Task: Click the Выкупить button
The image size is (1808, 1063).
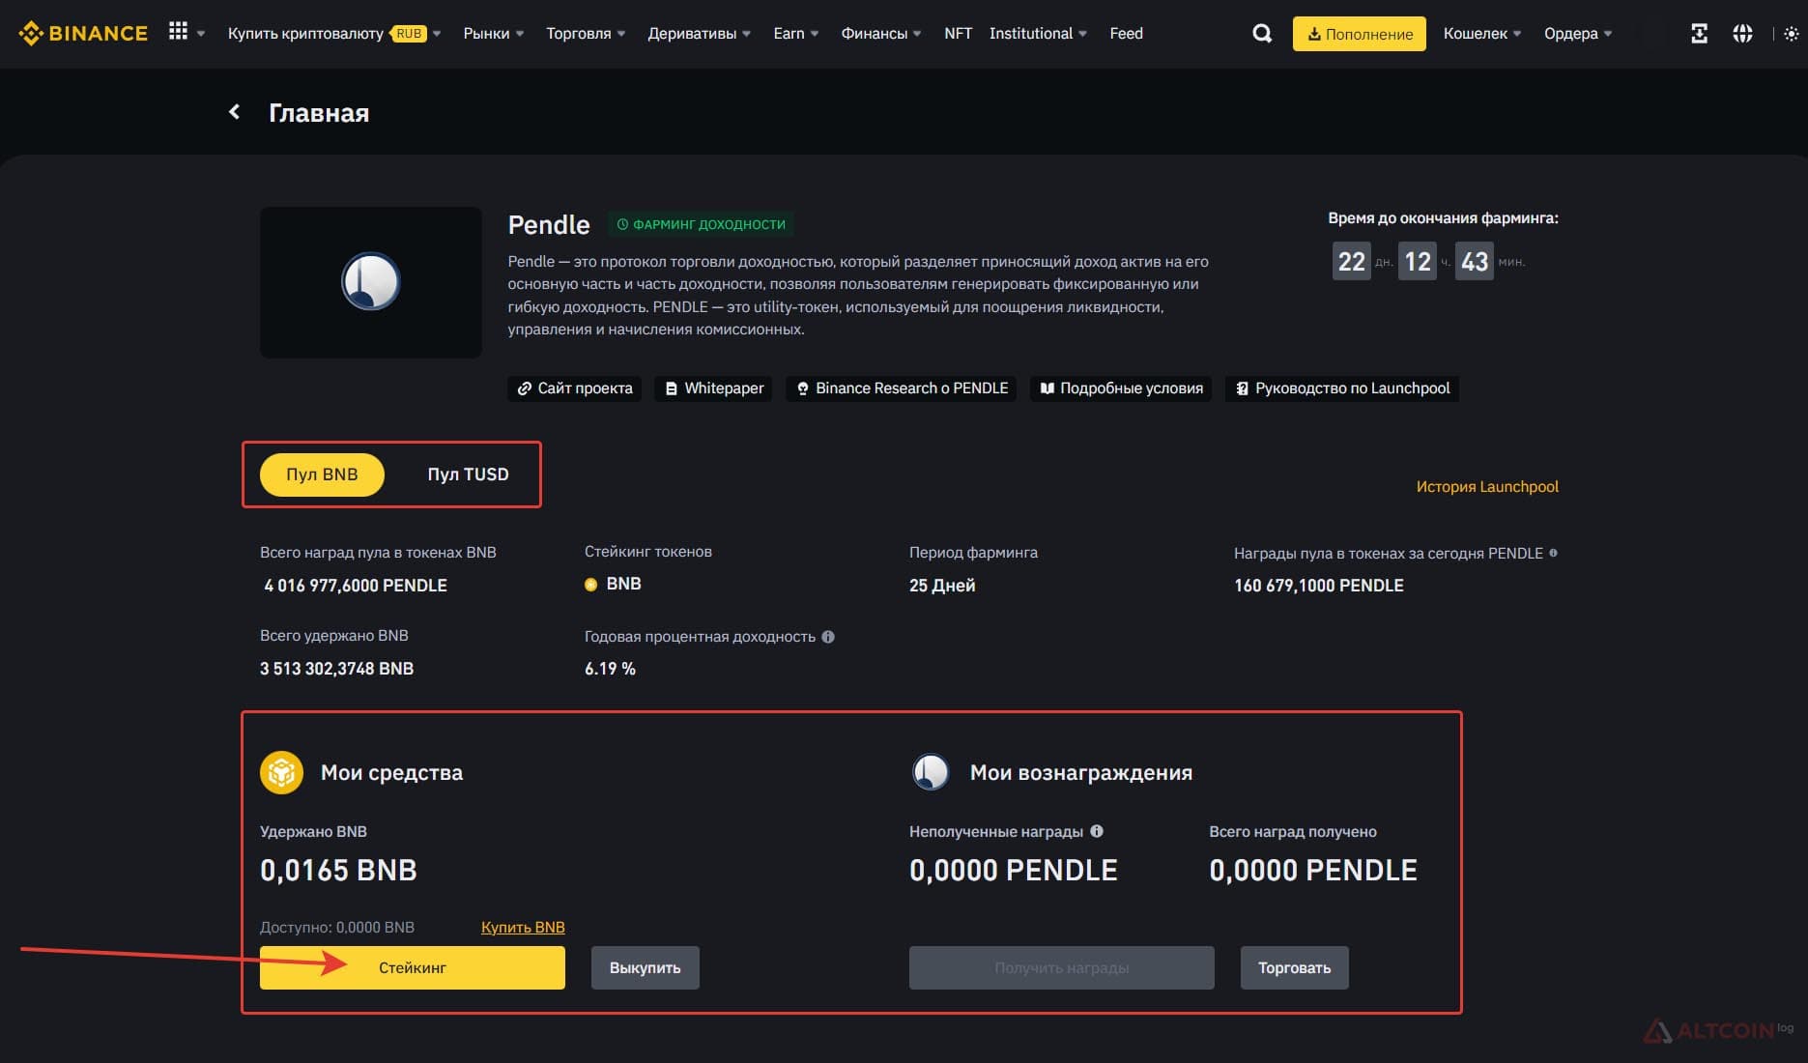Action: tap(645, 967)
